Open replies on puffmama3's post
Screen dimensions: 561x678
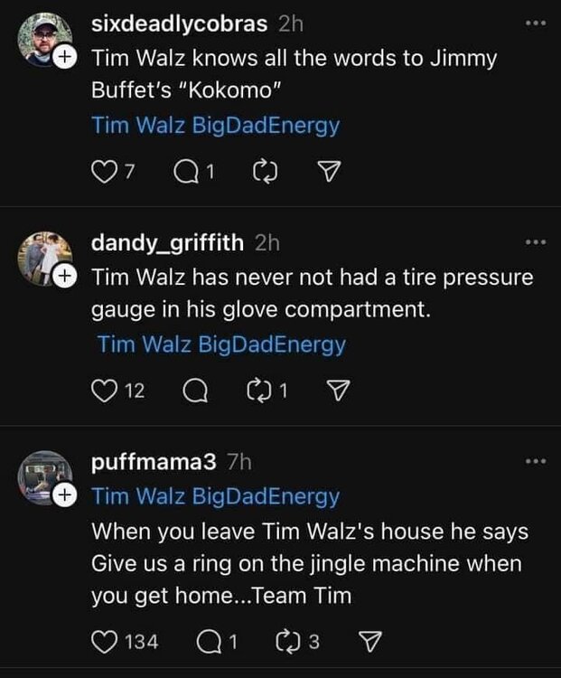[x=207, y=643]
